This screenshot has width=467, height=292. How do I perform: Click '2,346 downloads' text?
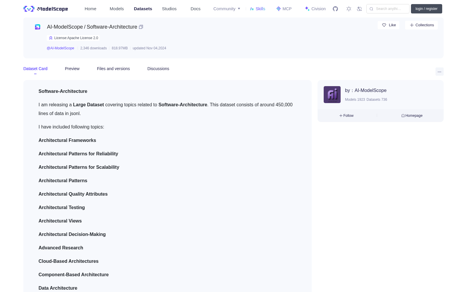click(93, 48)
